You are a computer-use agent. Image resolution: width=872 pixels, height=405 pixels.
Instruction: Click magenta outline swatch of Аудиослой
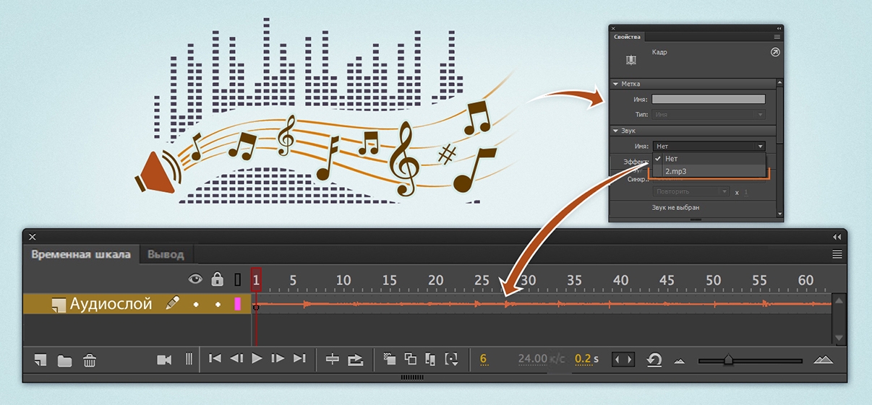pos(237,305)
